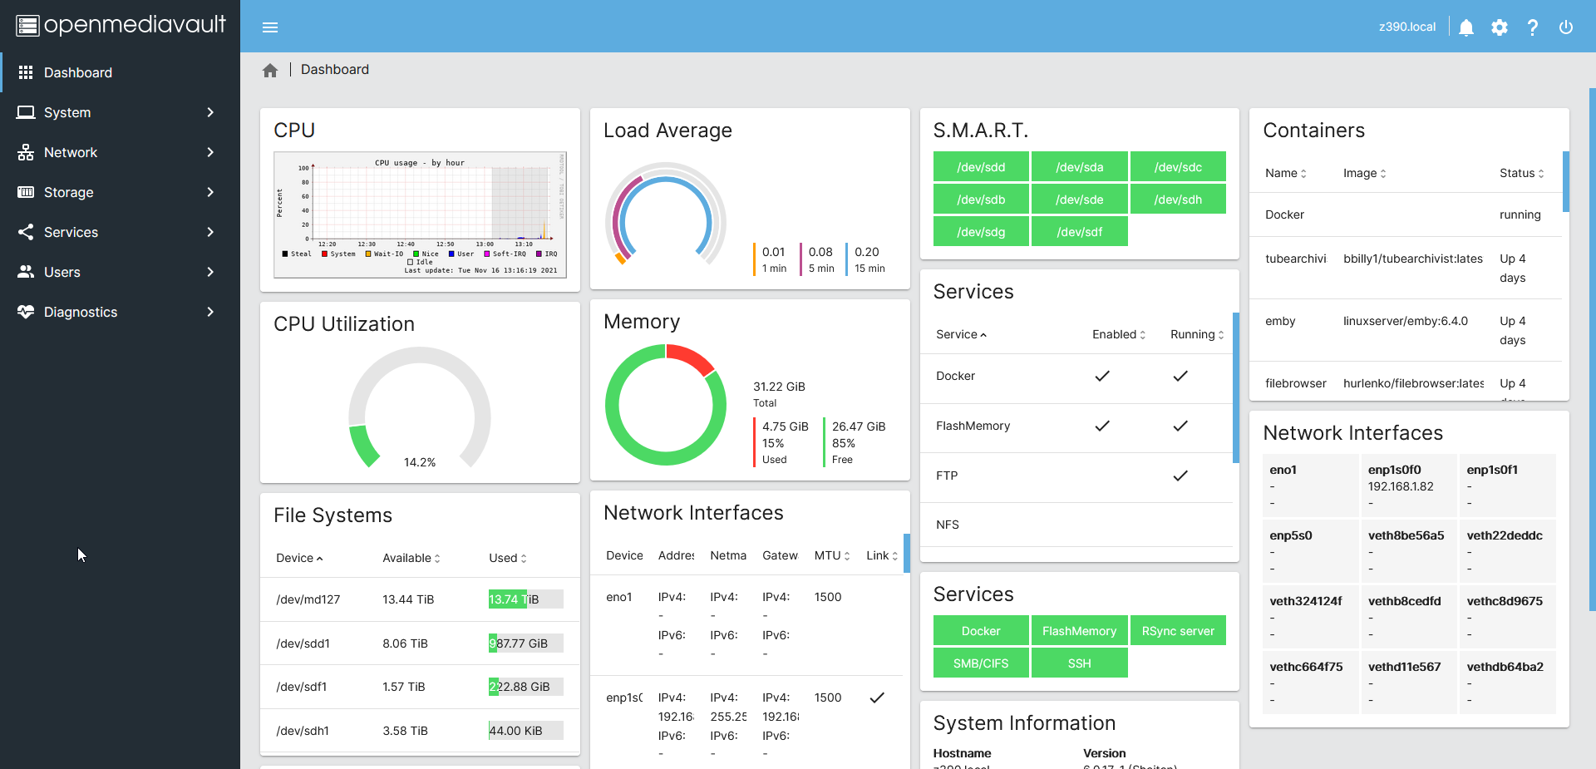Image resolution: width=1596 pixels, height=769 pixels.
Task: Click the /dev/sda S.M.A.R.T. tile
Action: 1079,167
